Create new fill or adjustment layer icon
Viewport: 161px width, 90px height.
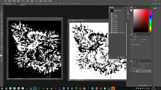pyautogui.click(x=143, y=85)
